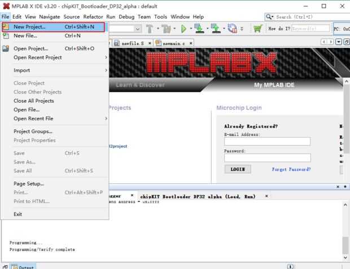Image resolution: width=350 pixels, height=269 pixels.
Task: Switch to newmain.c tab
Action: pos(170,43)
